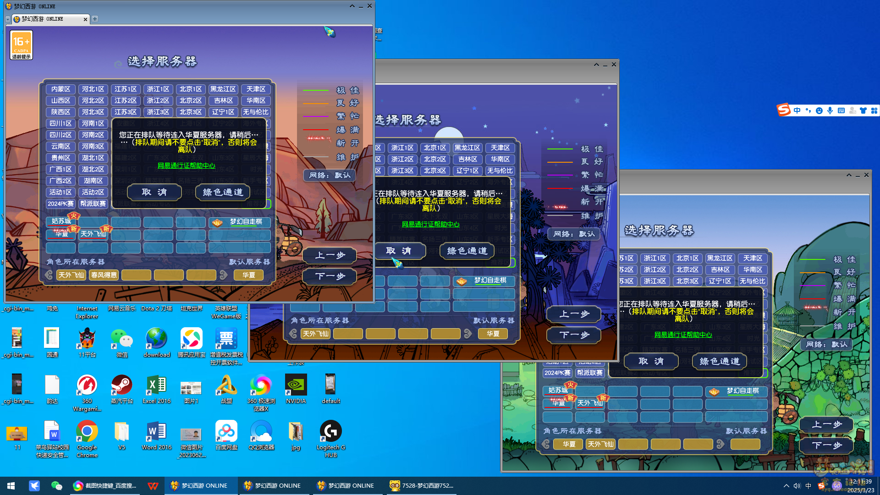Click the 16+ CADPA age rating badge
This screenshot has width=880, height=495.
[22, 45]
